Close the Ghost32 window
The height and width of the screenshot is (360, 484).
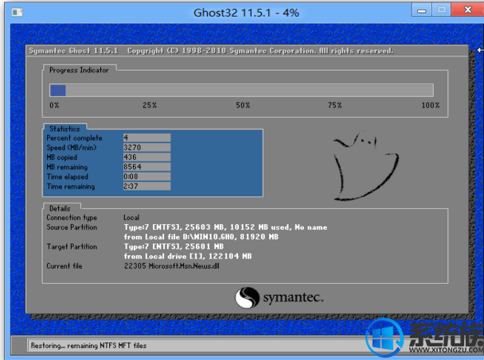(x=467, y=10)
